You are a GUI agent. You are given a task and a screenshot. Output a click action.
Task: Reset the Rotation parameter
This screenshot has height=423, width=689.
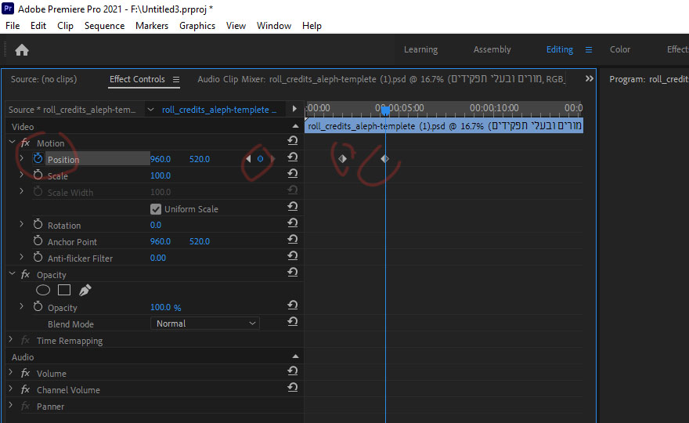tap(292, 225)
